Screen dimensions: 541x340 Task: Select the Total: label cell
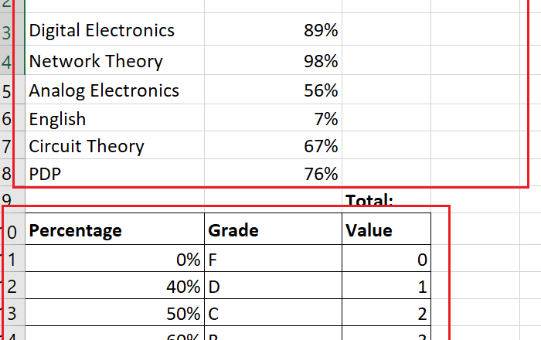(x=369, y=201)
